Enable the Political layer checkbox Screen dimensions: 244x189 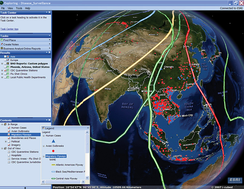tap(9, 141)
